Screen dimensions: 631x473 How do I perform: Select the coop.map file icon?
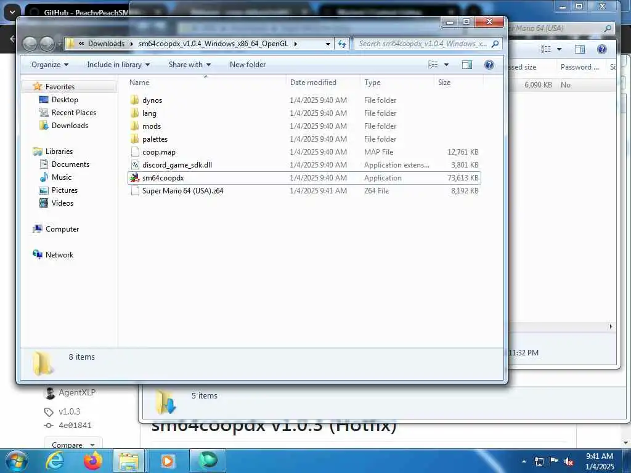135,152
